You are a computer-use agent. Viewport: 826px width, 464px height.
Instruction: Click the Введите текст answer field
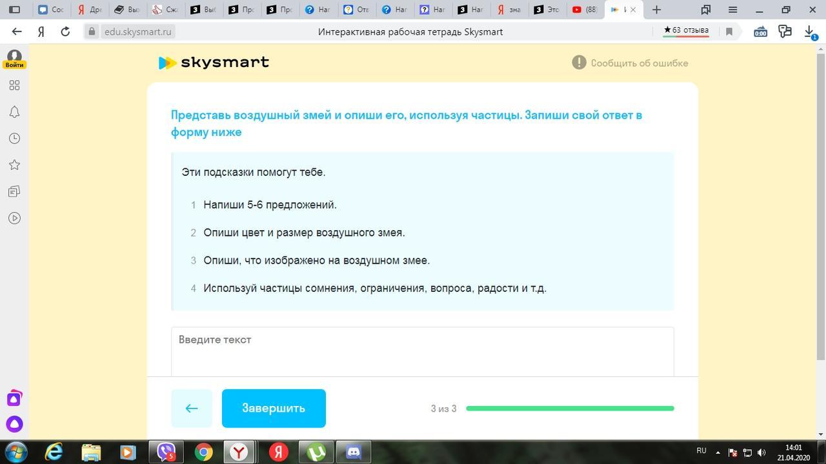[x=422, y=351]
